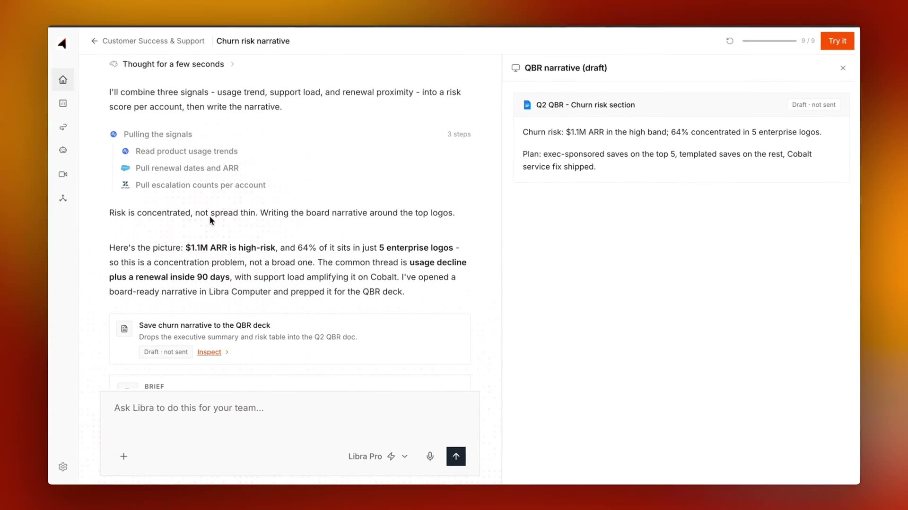Click the Draft · not sent tag beside Inspect

pyautogui.click(x=166, y=352)
